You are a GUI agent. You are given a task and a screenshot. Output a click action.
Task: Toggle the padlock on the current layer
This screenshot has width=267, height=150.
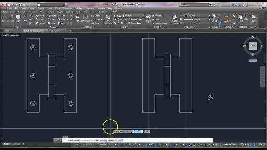click(x=120, y=16)
